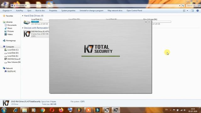Open Documents library in sidebar
The height and width of the screenshot is (113, 201).
[12, 25]
